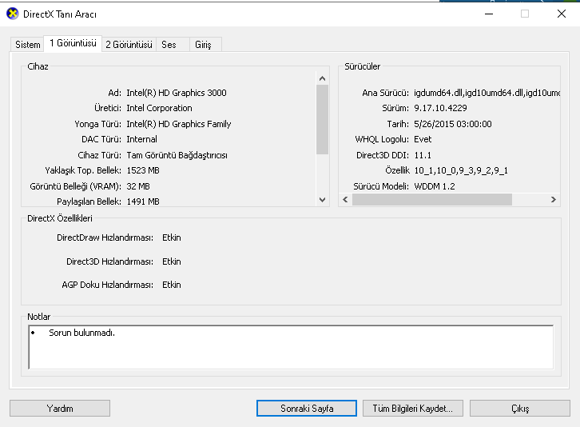Click the Sorun bulunmadı note

coord(81,333)
